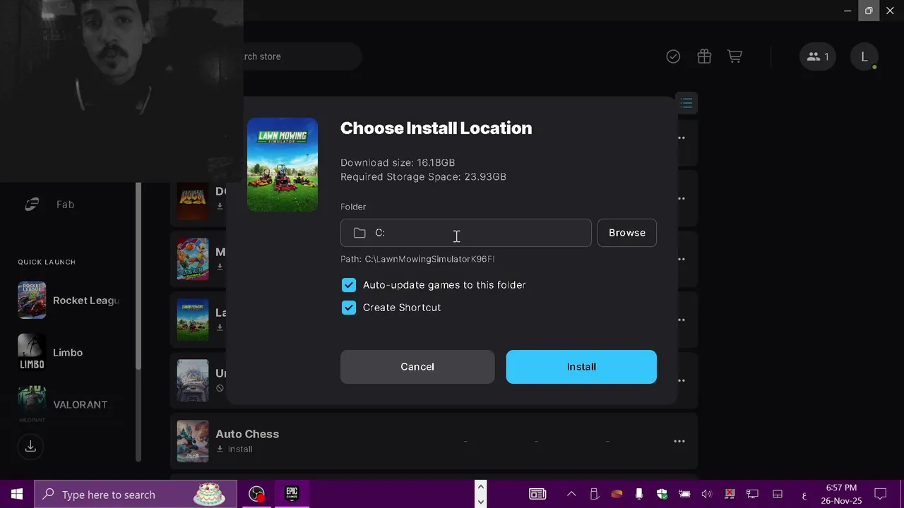Click the VALORANT thumbnail icon

(32, 404)
